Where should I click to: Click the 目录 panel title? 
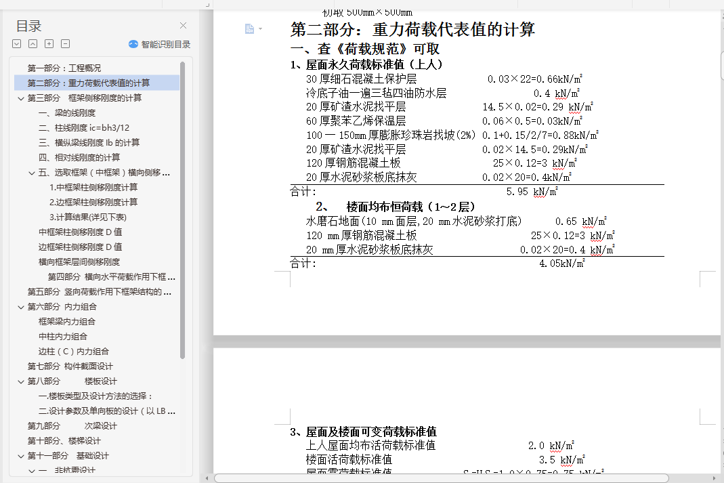coord(28,26)
